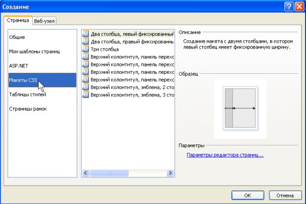Select the "Три столбца" layout icon
Image resolution: width=306 pixels, height=204 pixels.
coord(86,49)
